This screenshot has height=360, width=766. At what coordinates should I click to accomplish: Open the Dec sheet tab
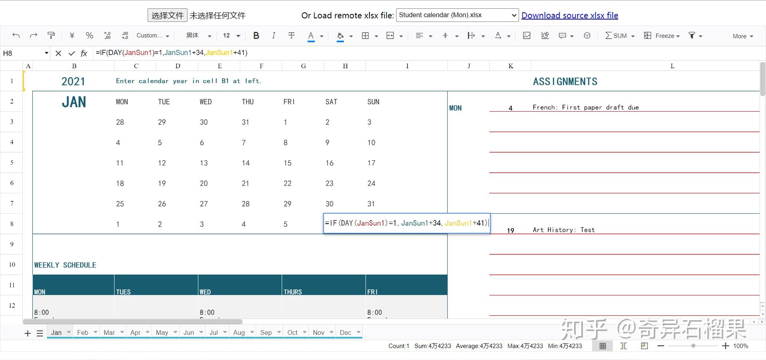pyautogui.click(x=345, y=332)
